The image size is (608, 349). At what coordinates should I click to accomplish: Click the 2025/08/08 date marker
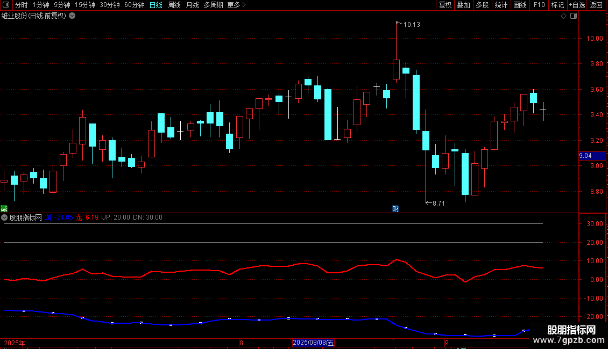[313, 343]
